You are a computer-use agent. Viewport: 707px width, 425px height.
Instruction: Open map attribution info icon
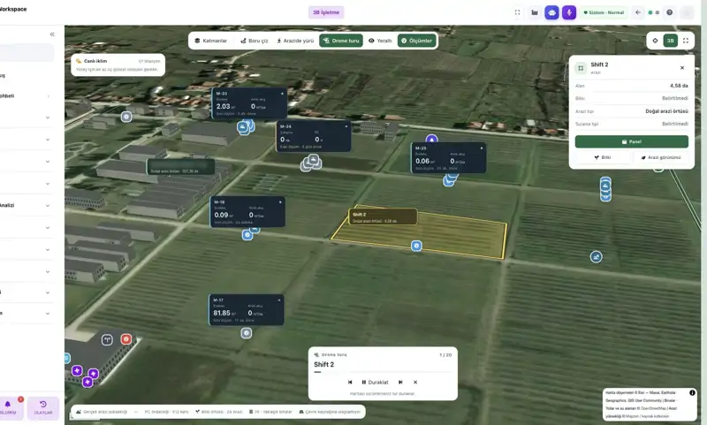(x=692, y=393)
